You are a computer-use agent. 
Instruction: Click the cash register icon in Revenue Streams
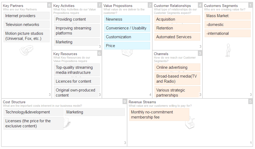pos(190,123)
